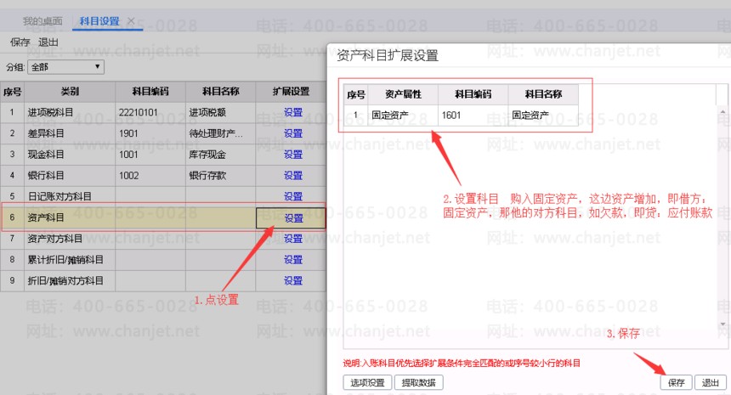
Task: Click 设置 link for 现金科目 row
Action: 293,155
